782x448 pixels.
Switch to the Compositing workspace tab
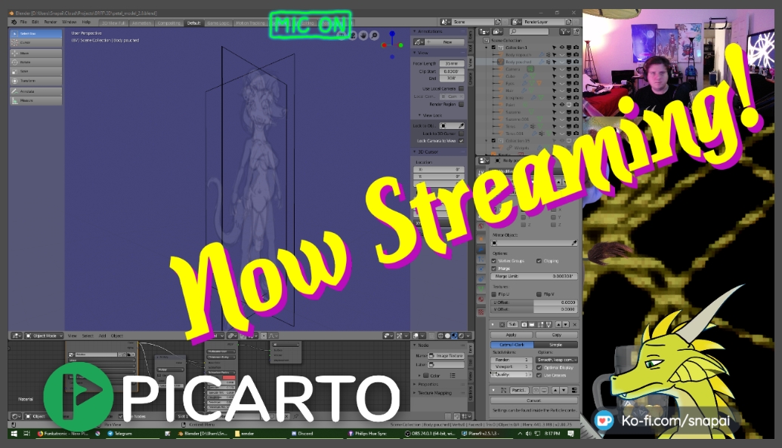click(x=168, y=23)
